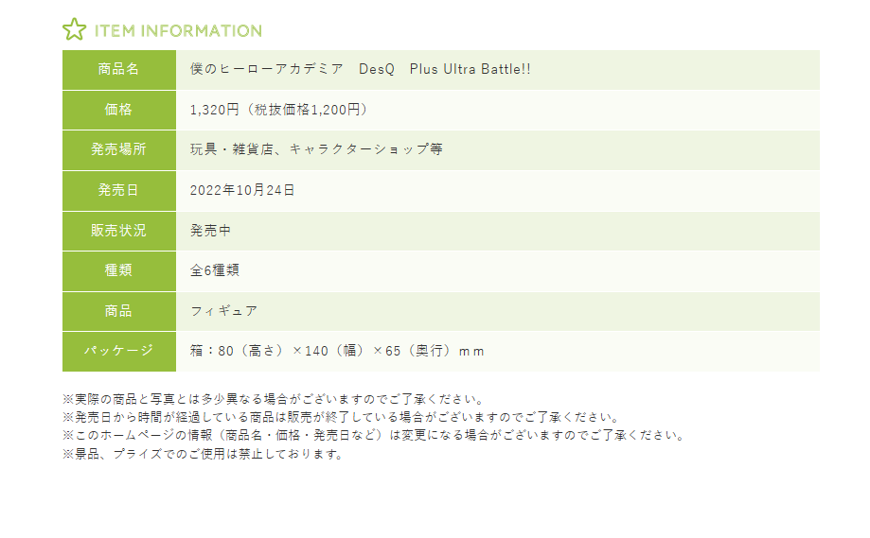The width and height of the screenshot is (870, 538).
Task: Click the ITEM INFORMATION heading
Action: click(178, 31)
